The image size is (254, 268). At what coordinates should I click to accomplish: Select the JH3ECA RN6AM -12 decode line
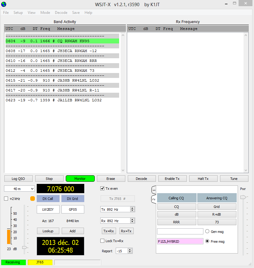pyautogui.click(x=62, y=51)
